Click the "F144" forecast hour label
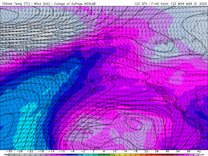 pos(155,4)
